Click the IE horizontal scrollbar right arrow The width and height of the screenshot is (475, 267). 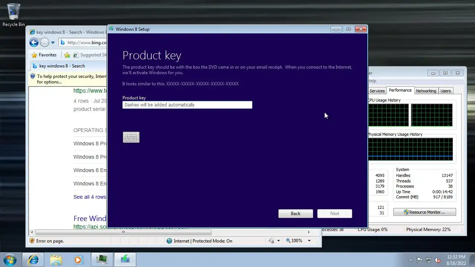pyautogui.click(x=309, y=233)
